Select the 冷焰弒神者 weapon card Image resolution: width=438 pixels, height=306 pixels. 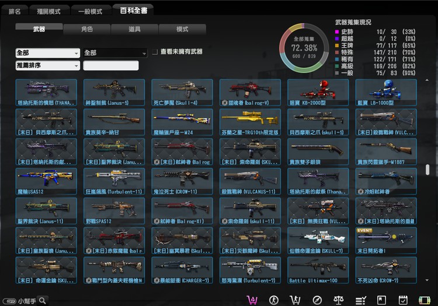click(386, 181)
